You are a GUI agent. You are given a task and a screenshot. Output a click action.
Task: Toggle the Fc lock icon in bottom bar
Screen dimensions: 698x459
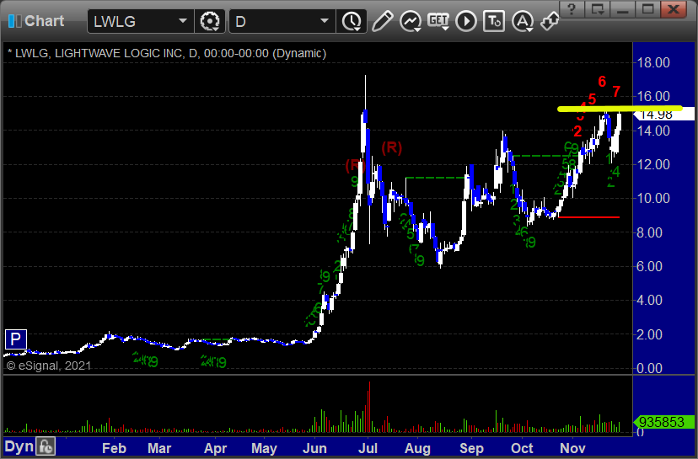click(46, 446)
